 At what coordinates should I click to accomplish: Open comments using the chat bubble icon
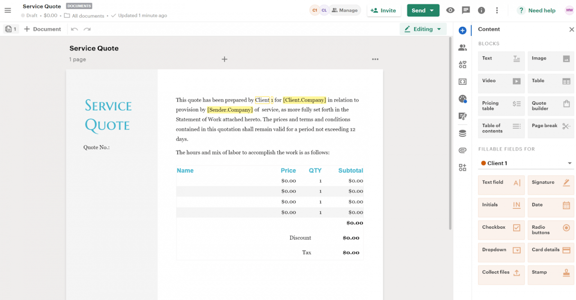coord(466,10)
